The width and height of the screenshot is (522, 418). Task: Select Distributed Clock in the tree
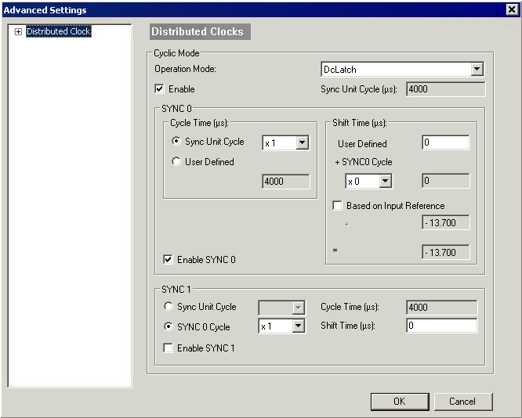click(59, 31)
